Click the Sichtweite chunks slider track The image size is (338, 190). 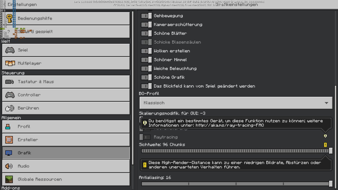point(236,151)
